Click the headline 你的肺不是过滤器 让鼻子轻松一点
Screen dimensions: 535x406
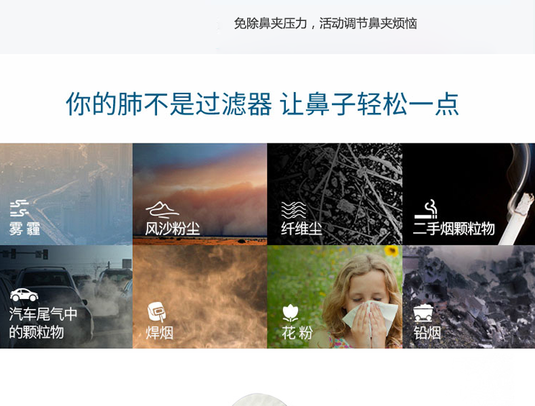point(262,104)
